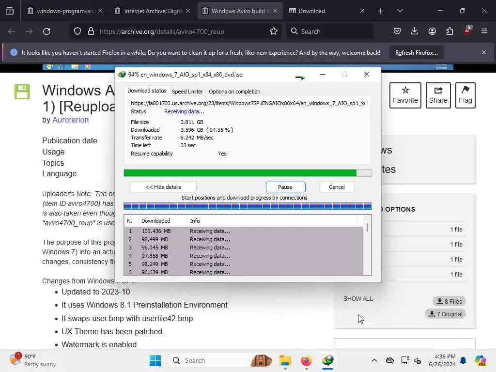Open site security padlock info
This screenshot has width=496, height=372.
[91, 31]
